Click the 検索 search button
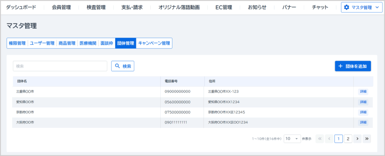 [123, 66]
